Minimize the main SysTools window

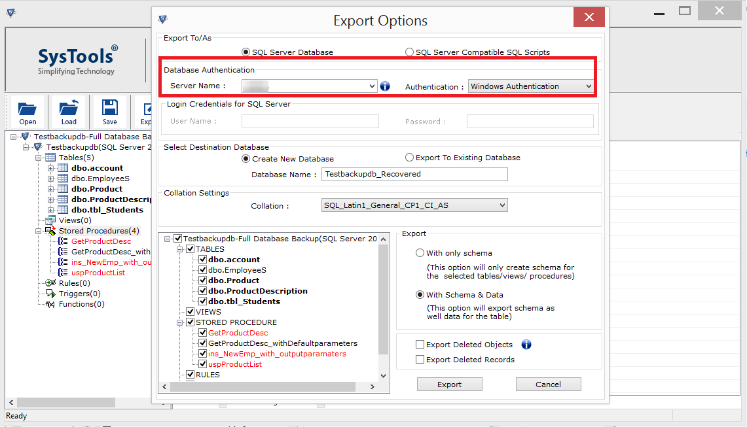659,12
